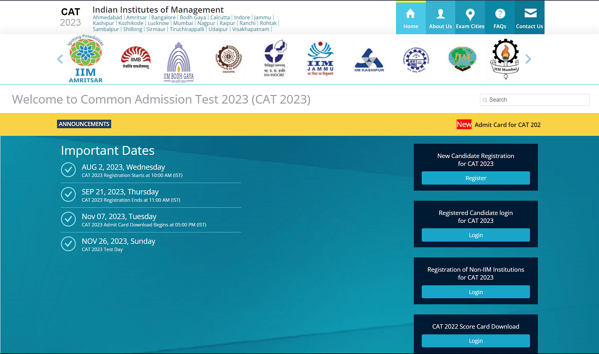
Task: Click the Raipur link in header
Action: (227, 23)
